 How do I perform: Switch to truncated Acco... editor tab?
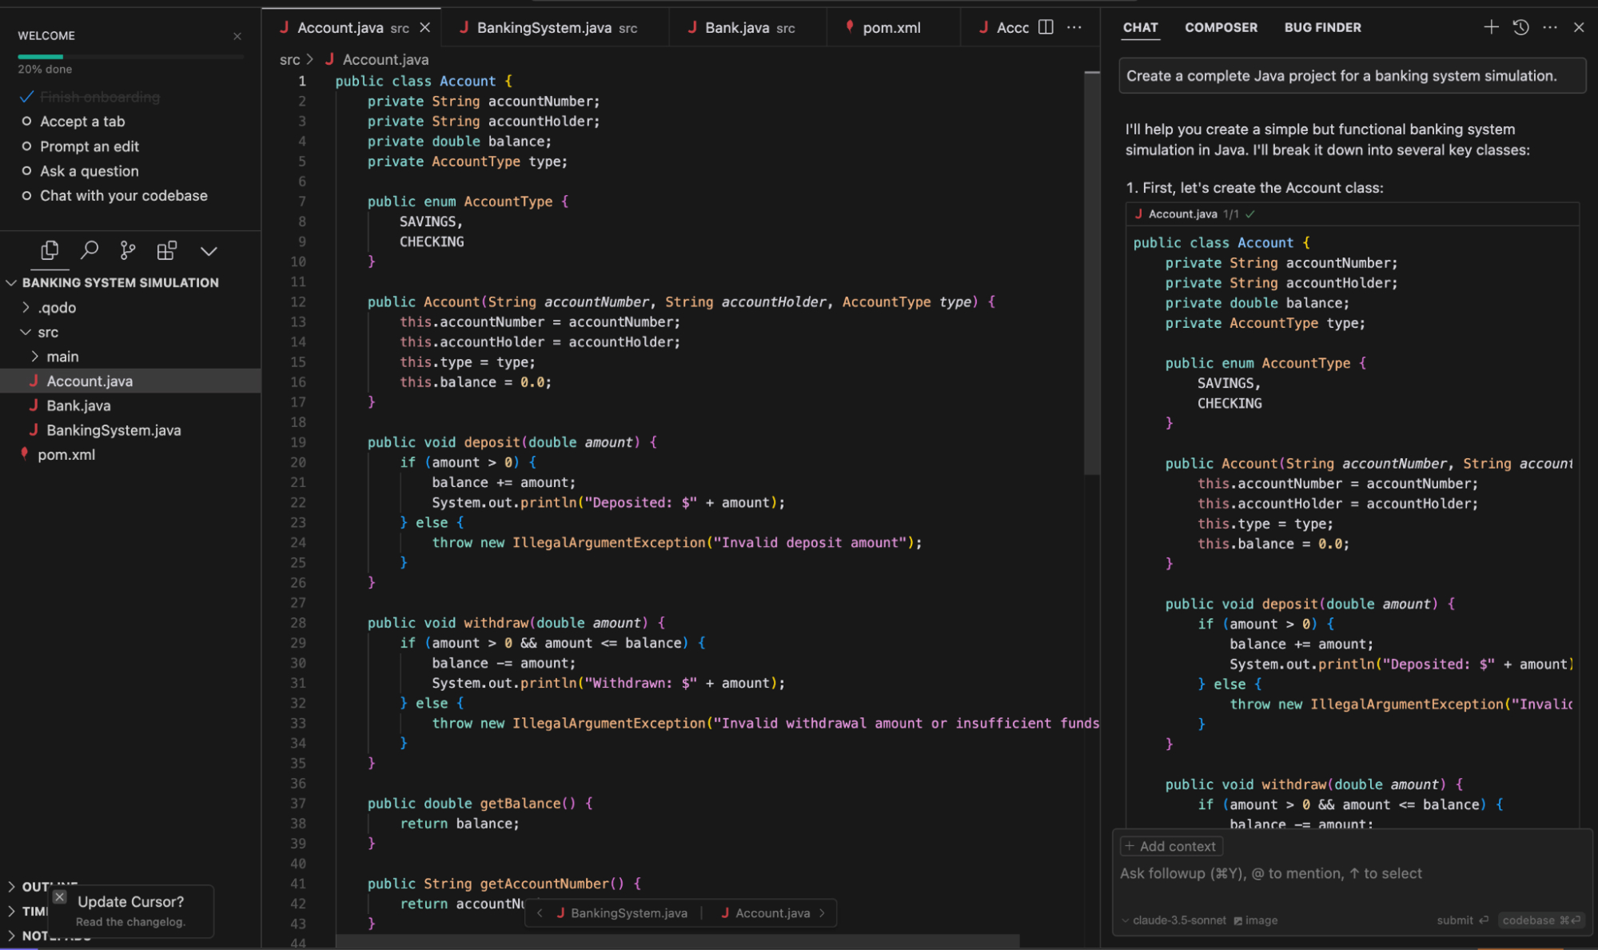point(1003,27)
